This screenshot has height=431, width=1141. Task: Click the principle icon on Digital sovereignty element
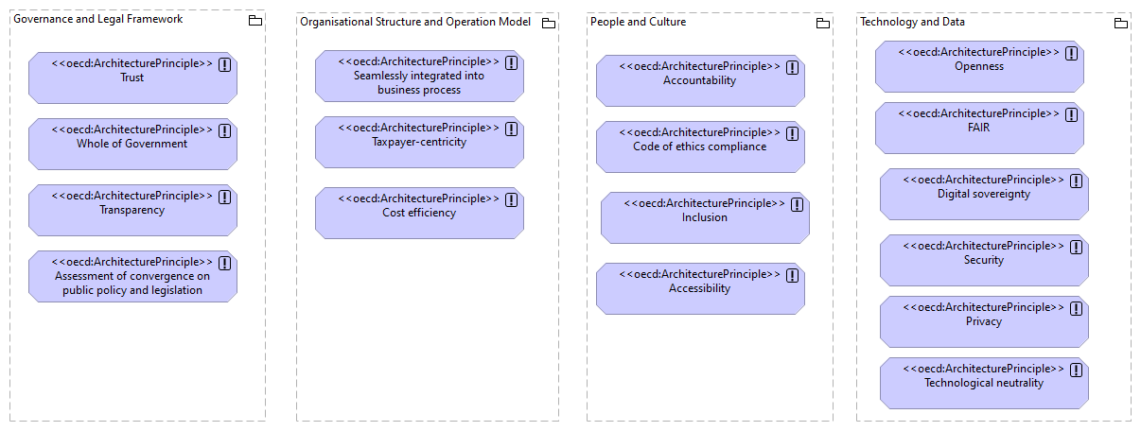point(1077,181)
